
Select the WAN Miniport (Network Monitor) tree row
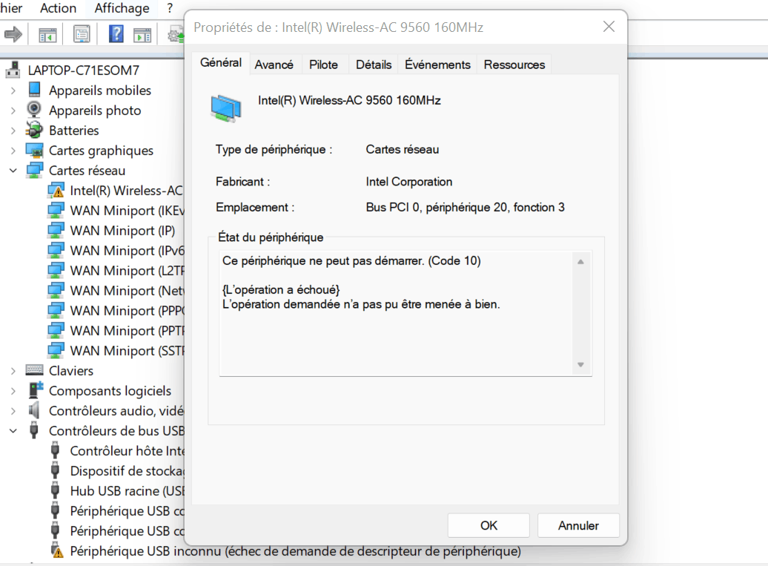coord(116,291)
